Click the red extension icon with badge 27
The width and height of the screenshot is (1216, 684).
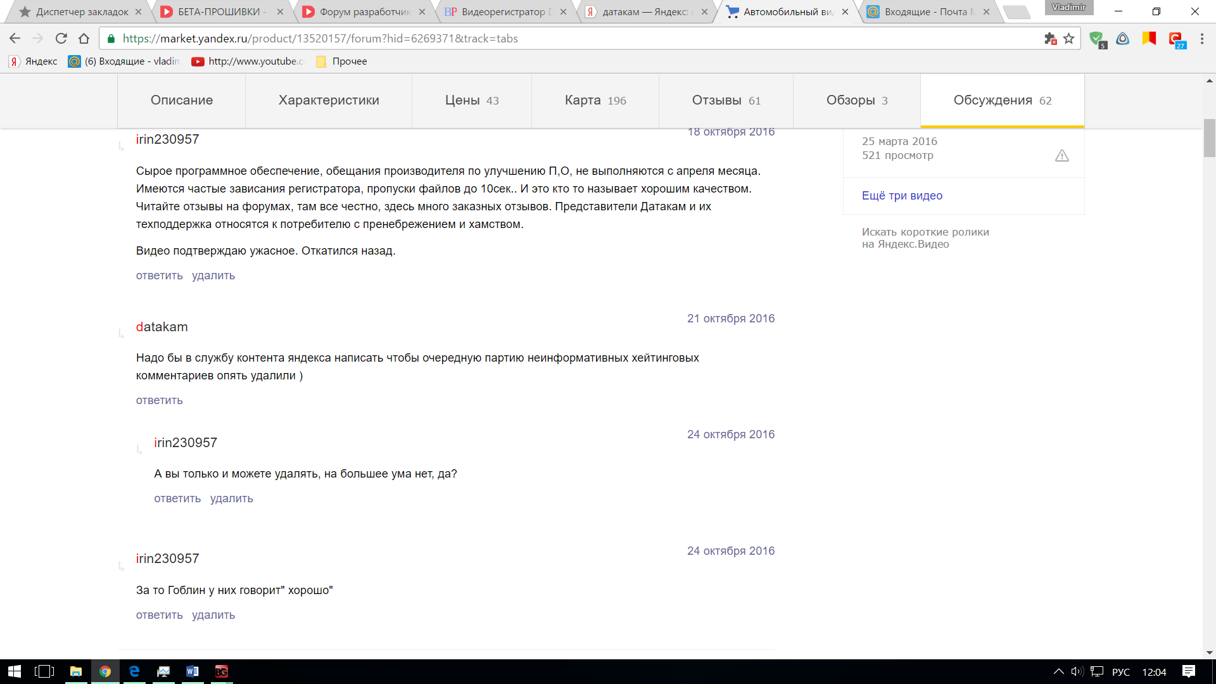(x=1177, y=40)
